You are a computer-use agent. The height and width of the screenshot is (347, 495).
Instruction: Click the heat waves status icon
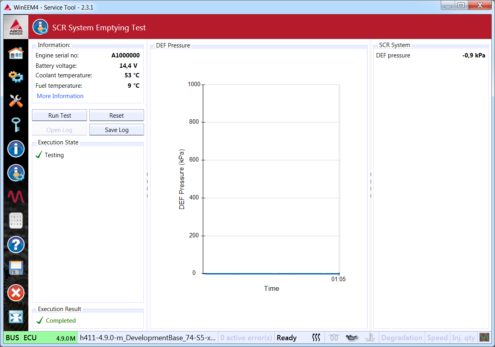316,338
